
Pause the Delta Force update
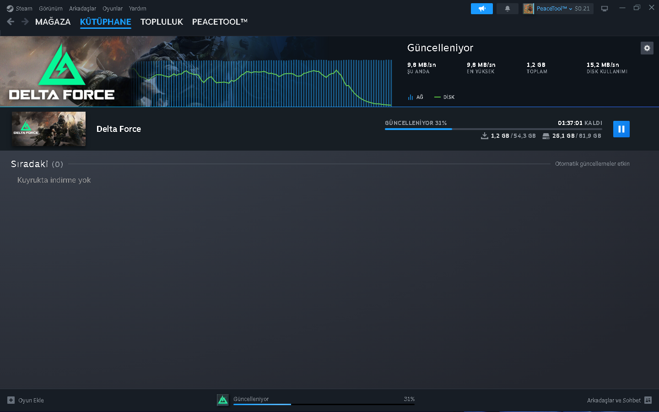tap(621, 129)
